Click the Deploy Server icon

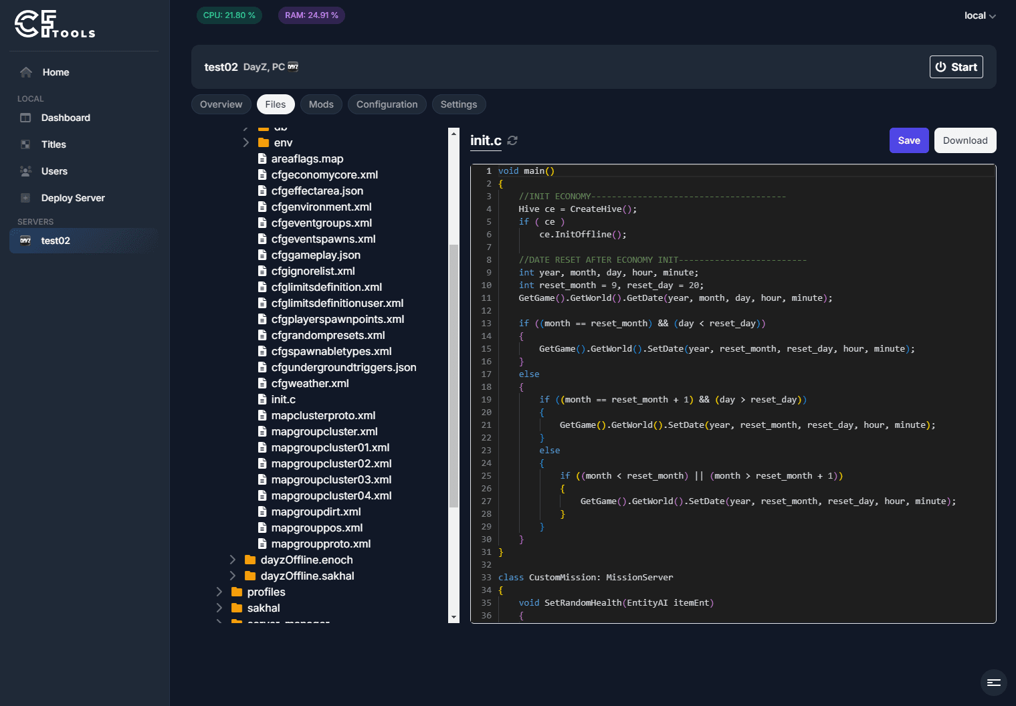pos(25,198)
